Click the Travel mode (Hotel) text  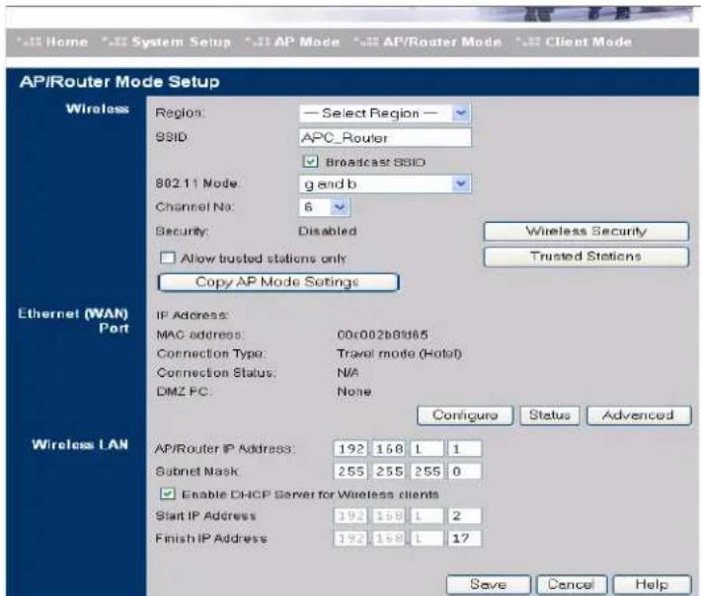399,354
